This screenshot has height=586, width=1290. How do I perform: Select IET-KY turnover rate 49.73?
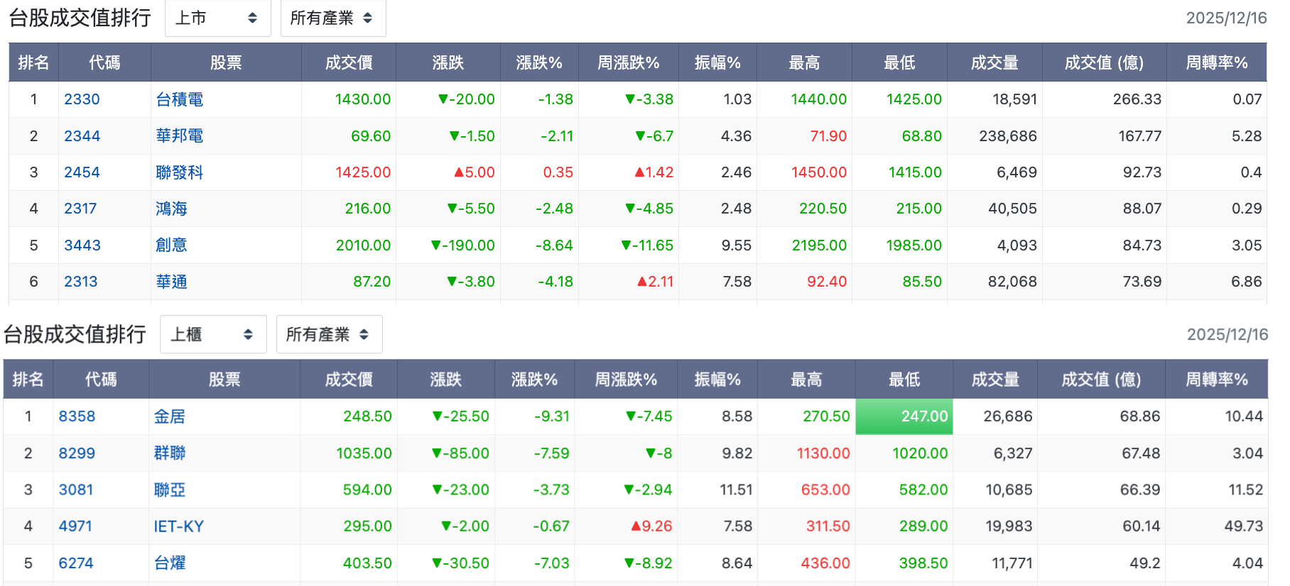1244,526
